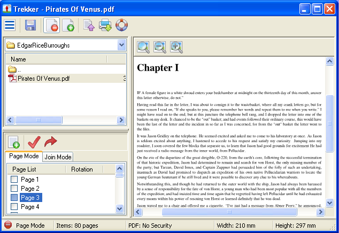
Task: Click the page list scroll down arrow
Action: point(120,208)
